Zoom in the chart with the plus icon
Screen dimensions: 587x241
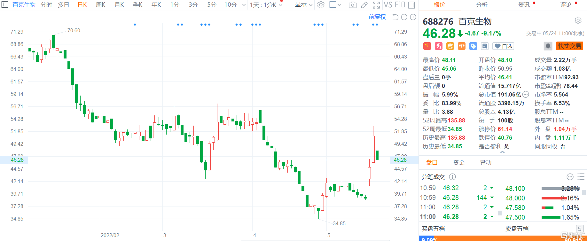pyautogui.click(x=413, y=17)
